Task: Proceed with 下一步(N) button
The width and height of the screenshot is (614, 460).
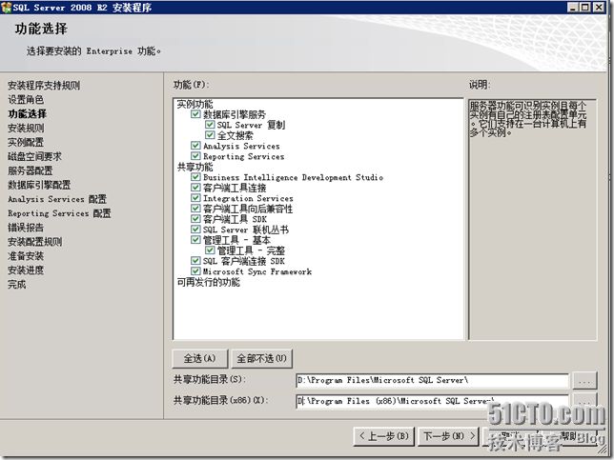Action: coord(449,436)
